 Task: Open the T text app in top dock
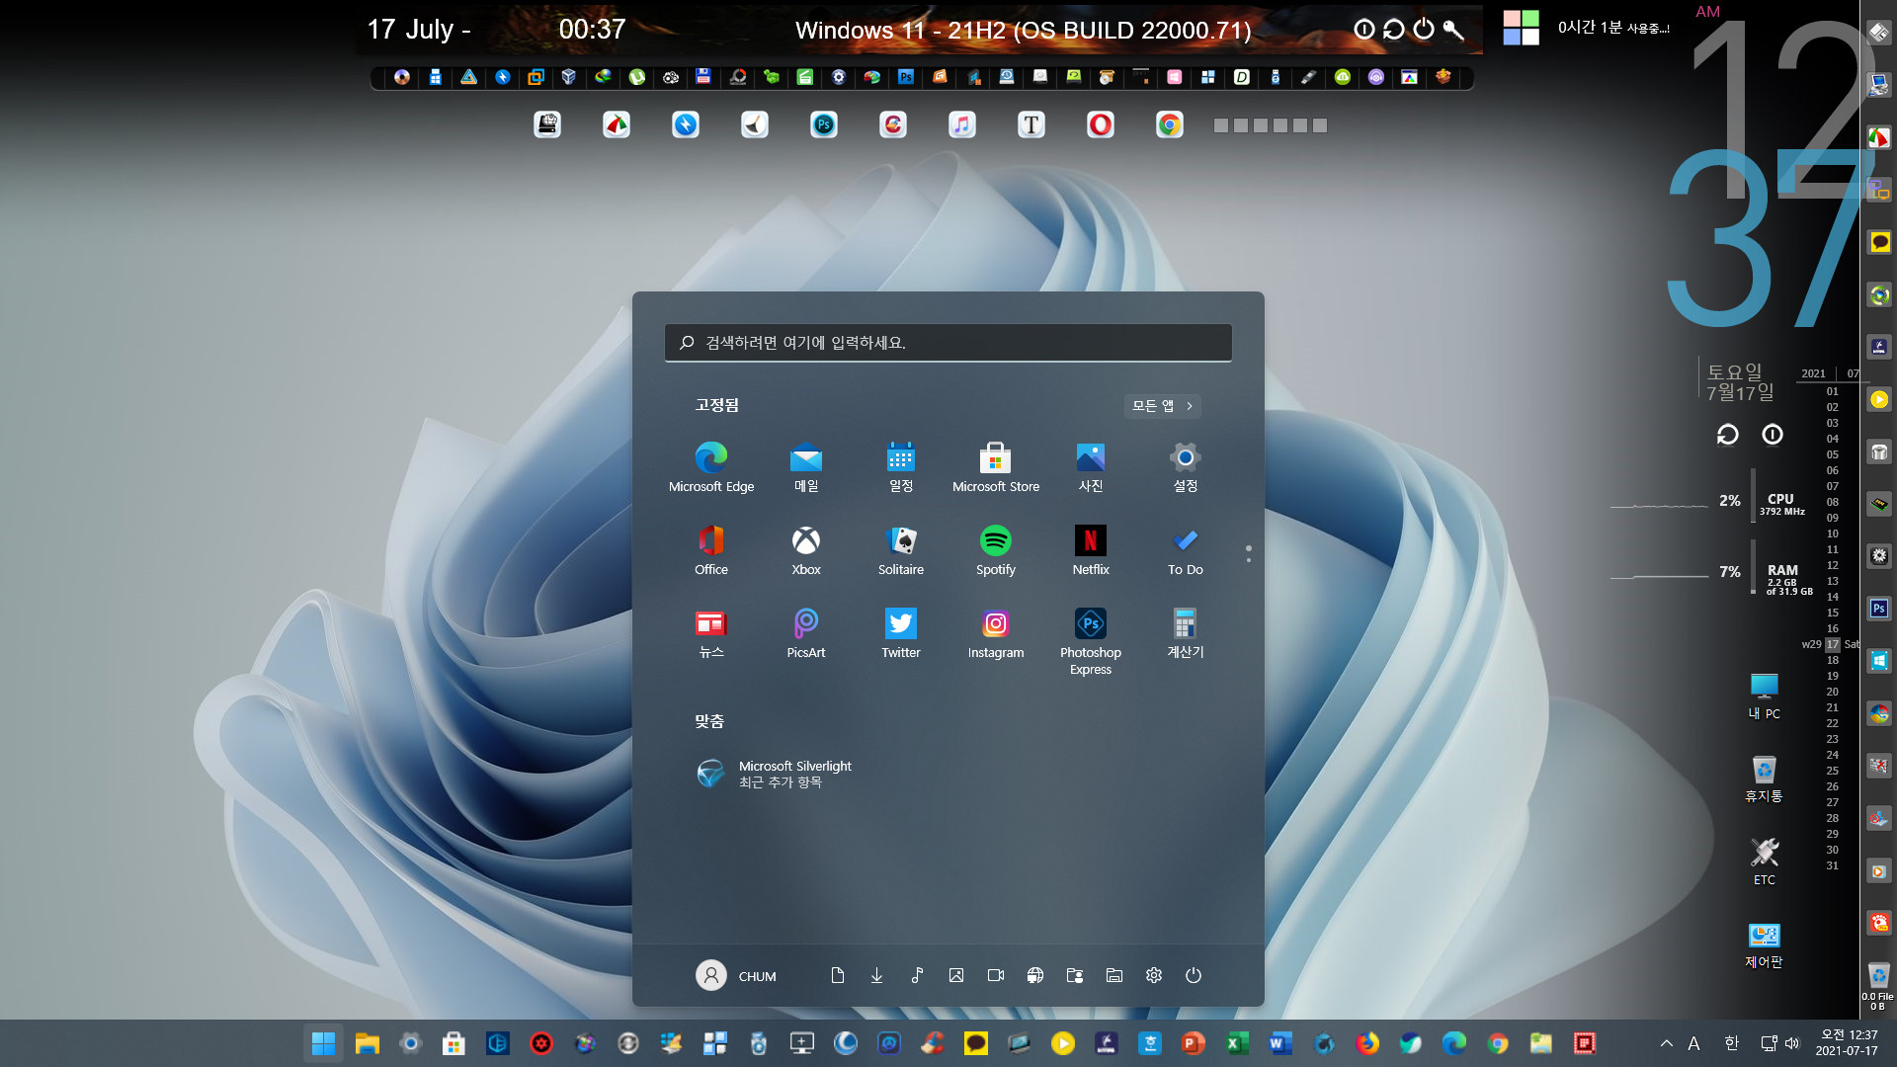[1031, 124]
